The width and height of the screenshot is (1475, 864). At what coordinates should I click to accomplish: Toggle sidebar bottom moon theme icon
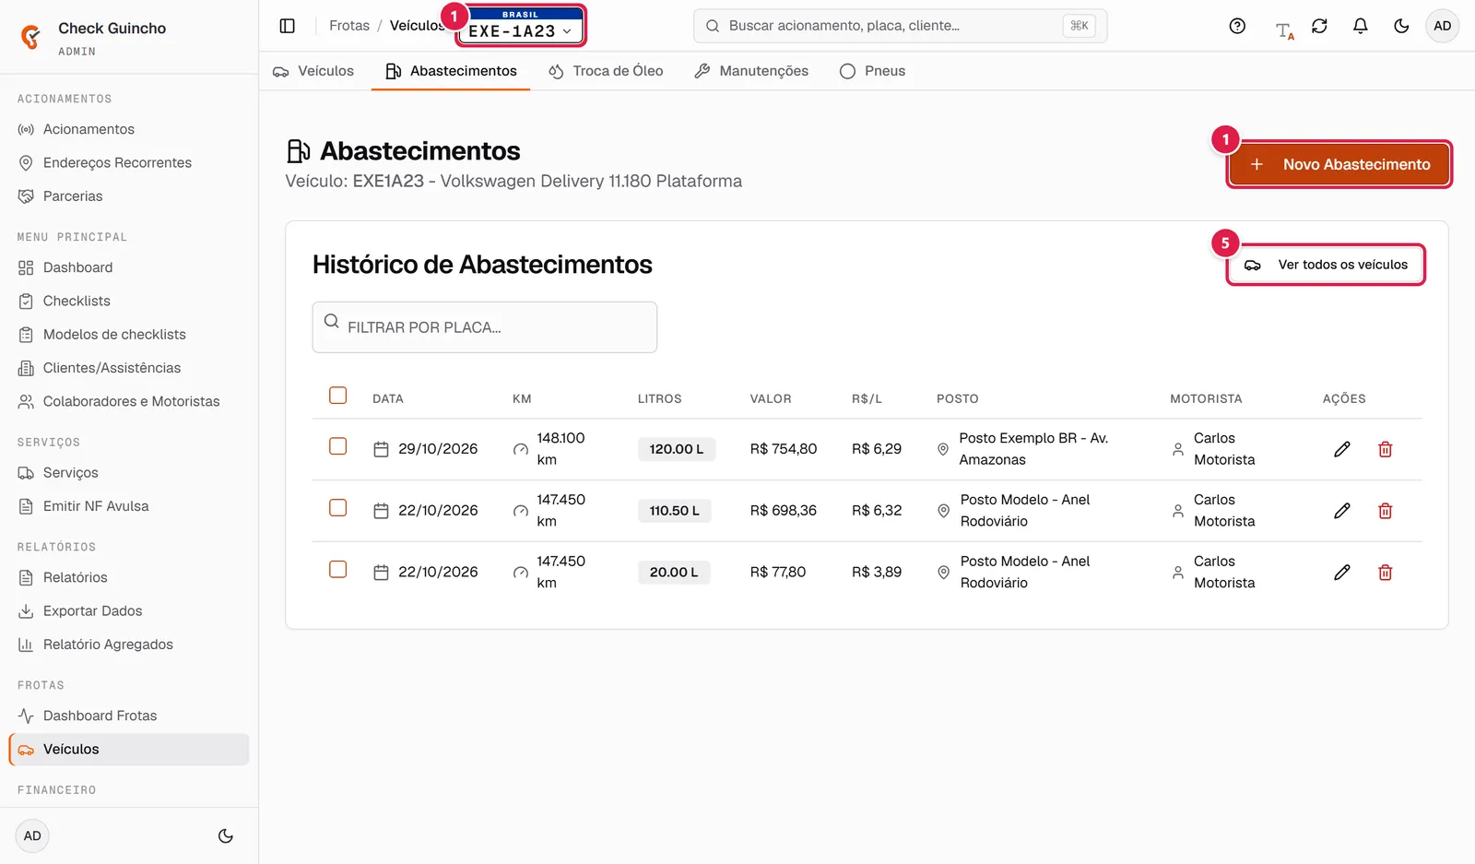[x=225, y=836]
